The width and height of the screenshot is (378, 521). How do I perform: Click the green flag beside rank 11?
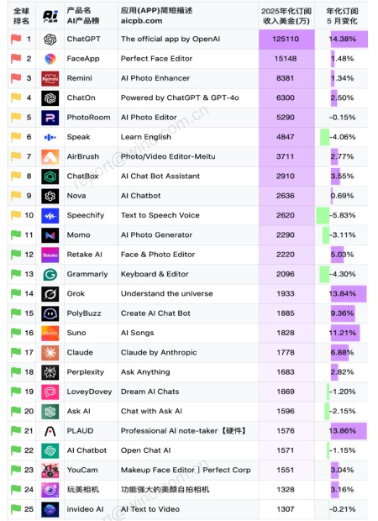pos(16,235)
